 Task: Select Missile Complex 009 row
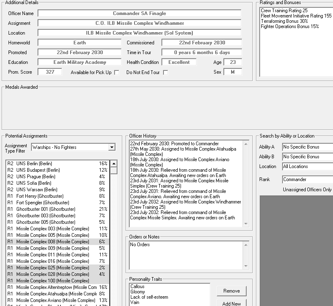click(x=57, y=248)
